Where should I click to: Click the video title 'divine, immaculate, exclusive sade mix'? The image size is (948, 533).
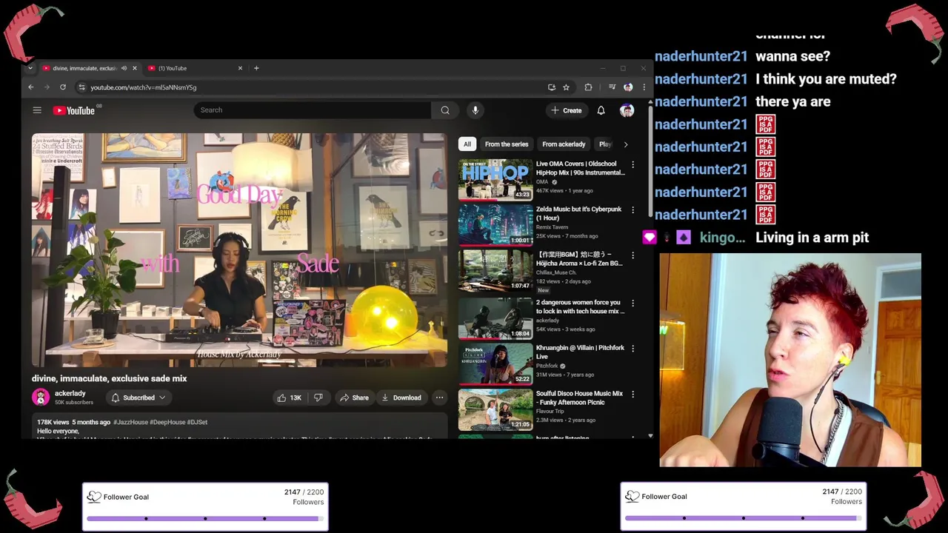pos(109,378)
